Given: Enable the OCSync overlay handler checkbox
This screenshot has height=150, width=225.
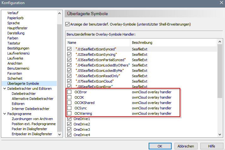Looking at the screenshot, I should 69,108.
